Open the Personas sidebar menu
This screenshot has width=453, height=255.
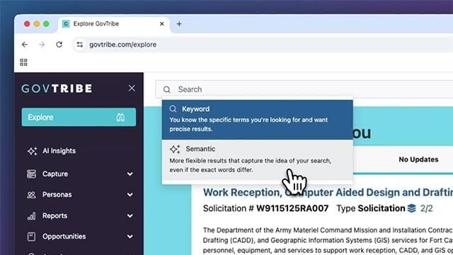(80, 195)
